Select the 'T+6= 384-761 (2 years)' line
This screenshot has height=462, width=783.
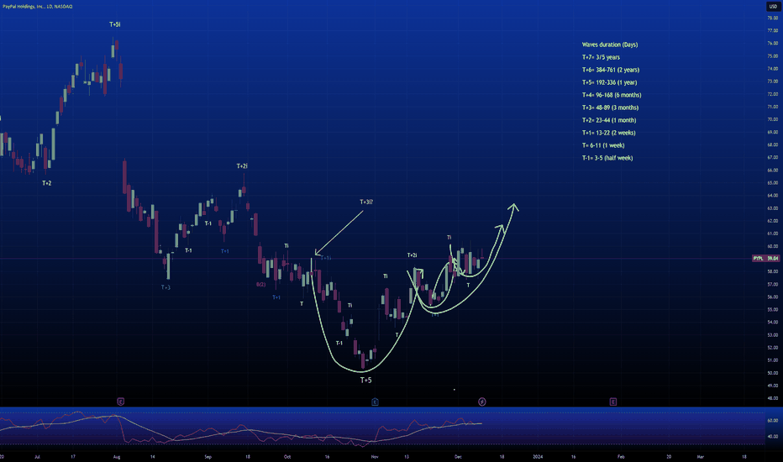point(611,70)
